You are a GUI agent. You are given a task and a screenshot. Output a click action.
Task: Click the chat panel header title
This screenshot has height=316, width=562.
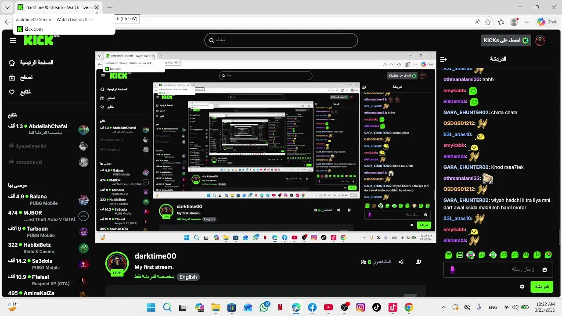(498, 59)
